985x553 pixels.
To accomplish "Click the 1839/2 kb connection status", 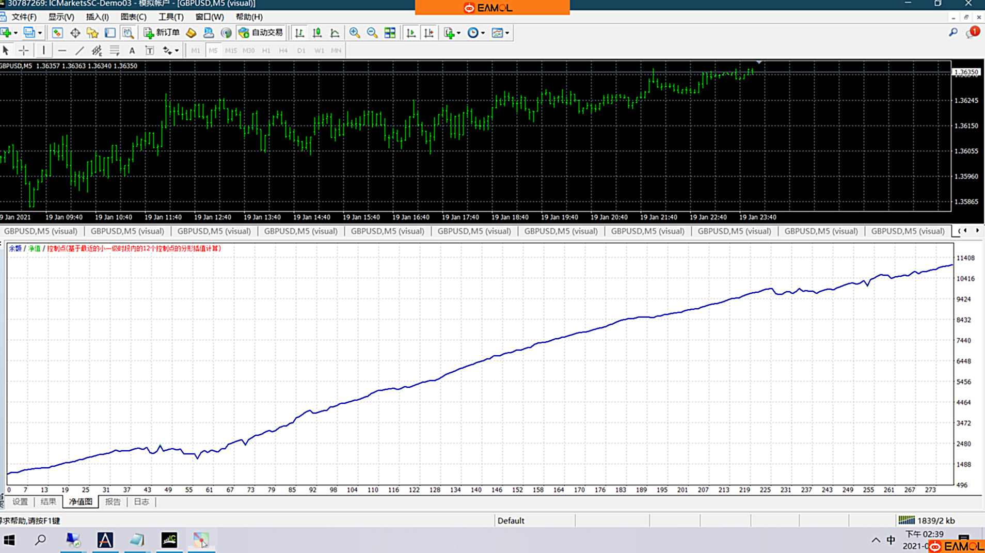I will (x=927, y=520).
